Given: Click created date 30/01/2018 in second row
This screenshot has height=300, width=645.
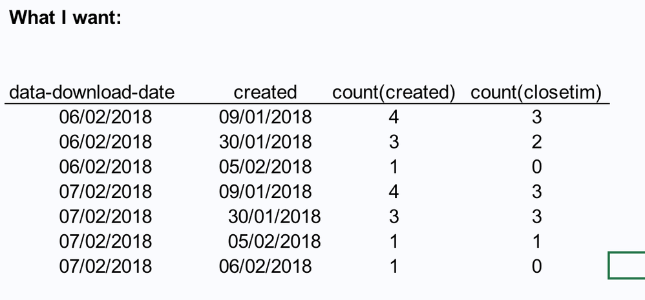Looking at the screenshot, I should click(x=265, y=142).
